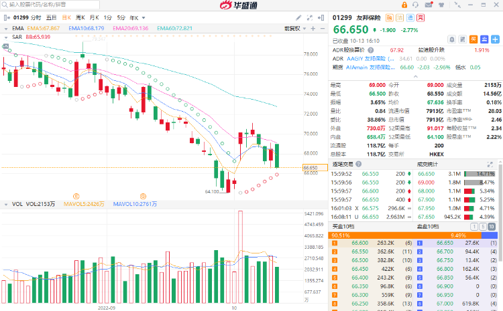Viewport: 503px width, 311px height.
Task: Select the 年K chart tab
Action: click(x=134, y=18)
